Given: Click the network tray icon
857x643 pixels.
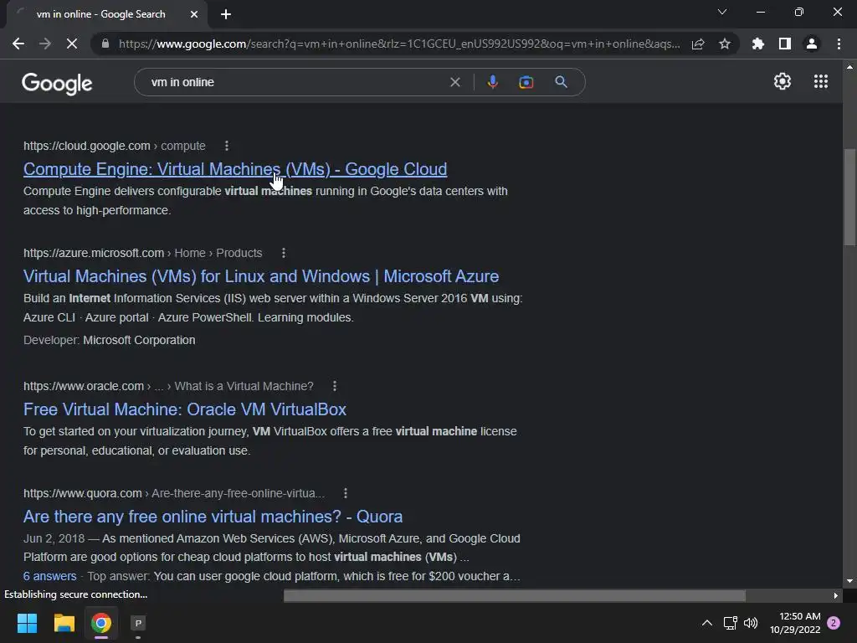Looking at the screenshot, I should pos(730,623).
